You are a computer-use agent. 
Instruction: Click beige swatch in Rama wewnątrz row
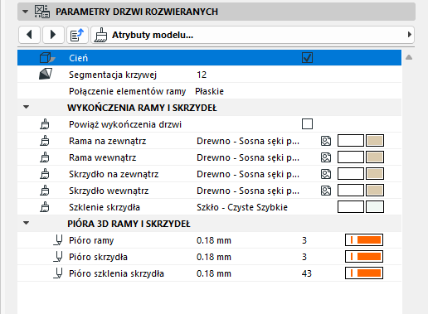tap(375, 157)
